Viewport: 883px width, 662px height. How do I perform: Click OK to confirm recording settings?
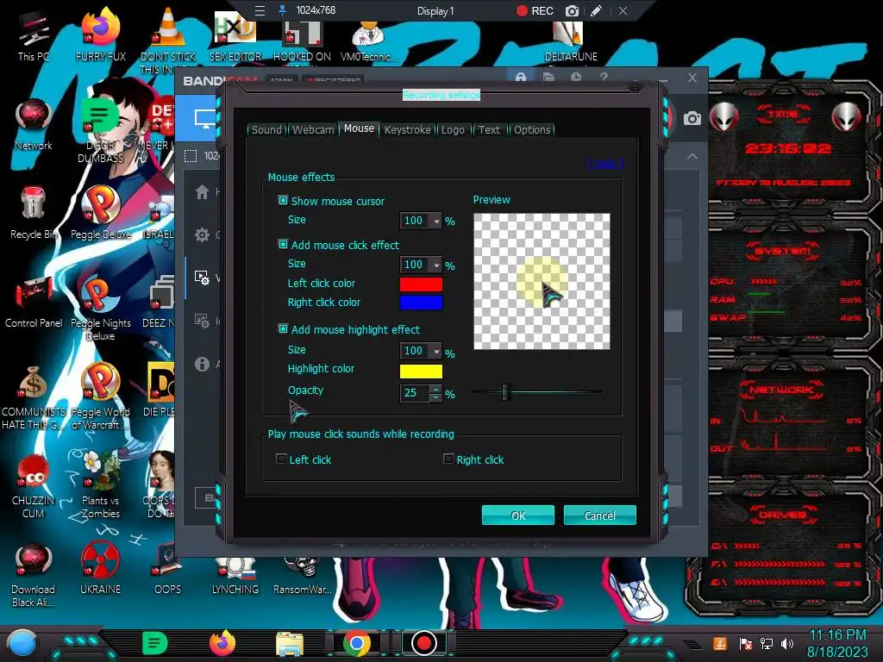click(x=518, y=515)
